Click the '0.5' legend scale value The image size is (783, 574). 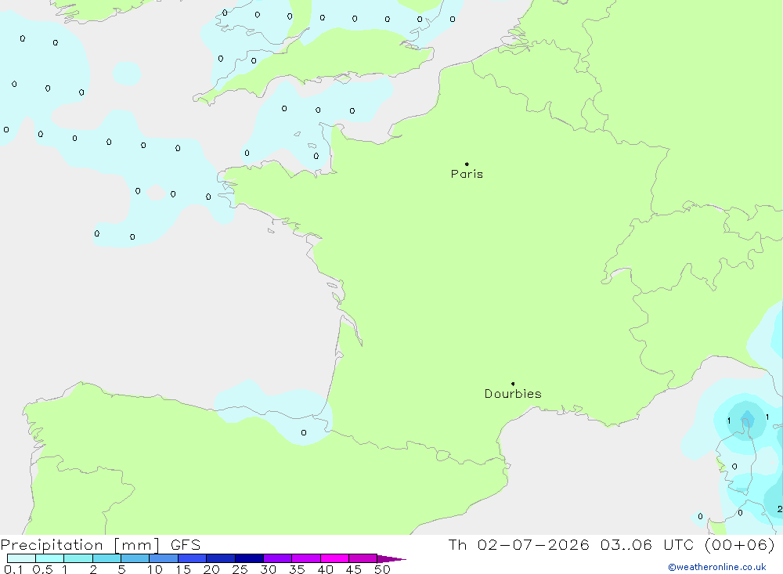[x=42, y=569]
